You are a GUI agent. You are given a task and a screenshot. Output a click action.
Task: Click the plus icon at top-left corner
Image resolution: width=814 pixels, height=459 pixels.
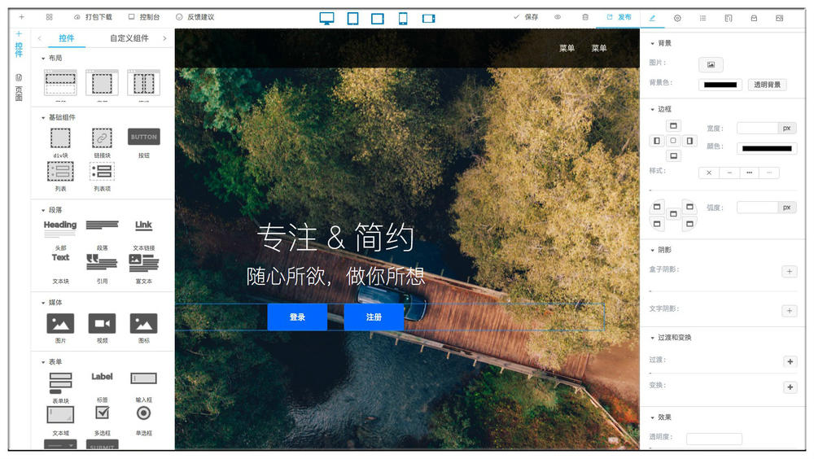tap(21, 17)
